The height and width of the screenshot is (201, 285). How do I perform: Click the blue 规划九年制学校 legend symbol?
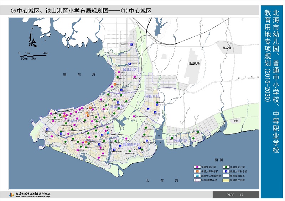[x=227, y=171]
